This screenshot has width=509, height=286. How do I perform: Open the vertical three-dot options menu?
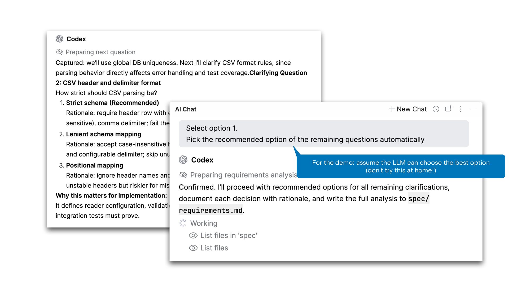coord(460,109)
